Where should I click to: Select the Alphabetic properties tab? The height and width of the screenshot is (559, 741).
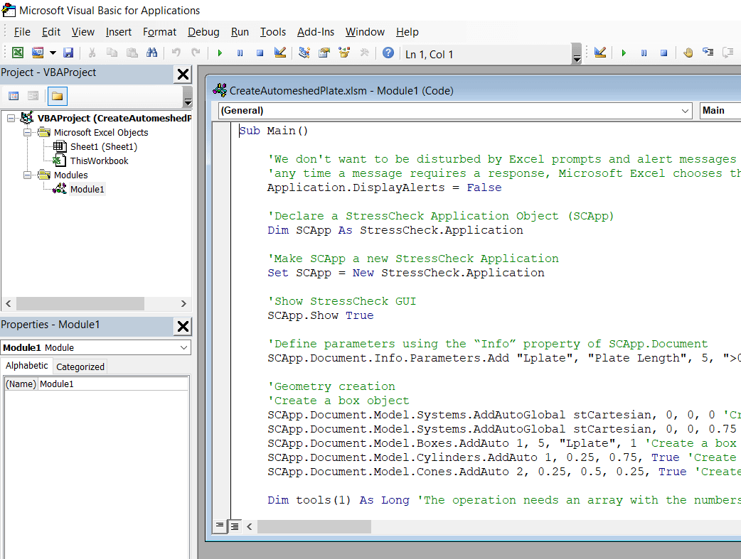coord(26,366)
